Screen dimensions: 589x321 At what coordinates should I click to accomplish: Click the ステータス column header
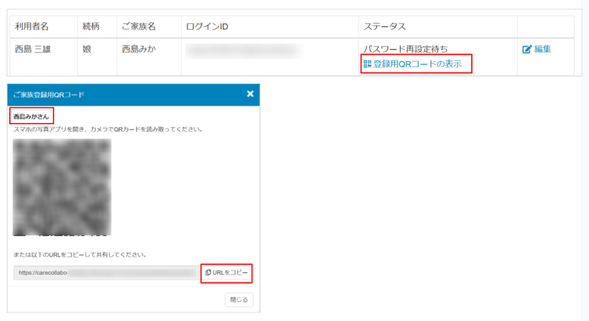coord(385,26)
